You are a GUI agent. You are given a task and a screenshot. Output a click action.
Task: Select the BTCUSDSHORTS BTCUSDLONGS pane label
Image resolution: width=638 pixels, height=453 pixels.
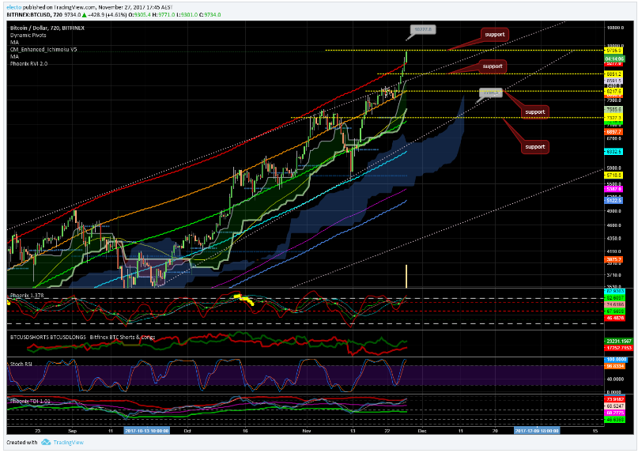point(48,337)
